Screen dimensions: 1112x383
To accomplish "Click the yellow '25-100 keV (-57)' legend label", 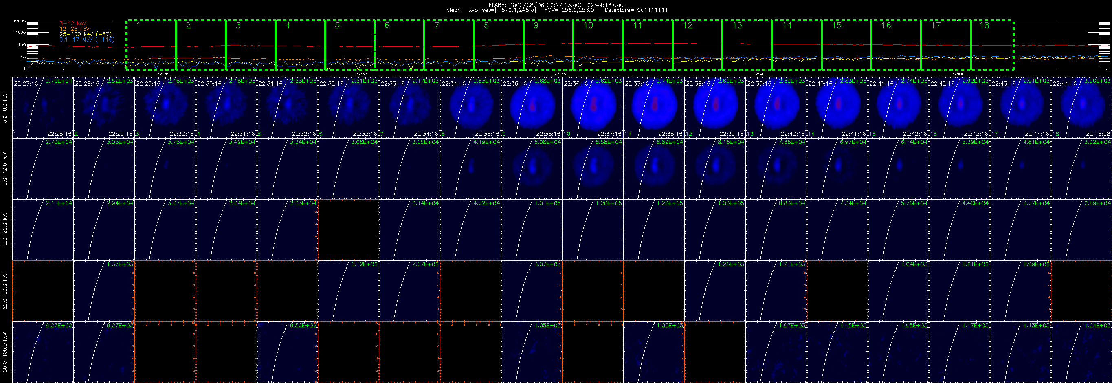I will (85, 34).
